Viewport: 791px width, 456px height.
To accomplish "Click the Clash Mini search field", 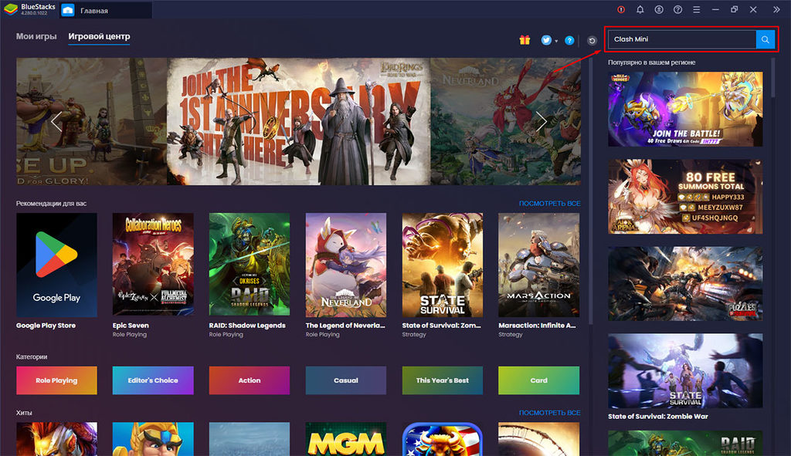I will pos(682,39).
